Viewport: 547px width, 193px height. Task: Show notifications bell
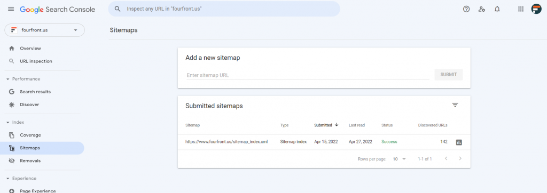pyautogui.click(x=497, y=10)
